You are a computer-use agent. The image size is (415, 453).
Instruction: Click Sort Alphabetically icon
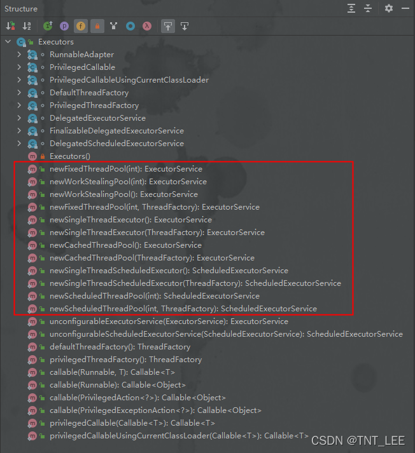27,26
